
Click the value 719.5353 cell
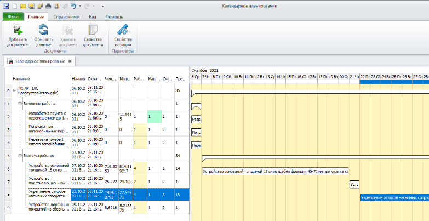pyautogui.click(x=111, y=168)
